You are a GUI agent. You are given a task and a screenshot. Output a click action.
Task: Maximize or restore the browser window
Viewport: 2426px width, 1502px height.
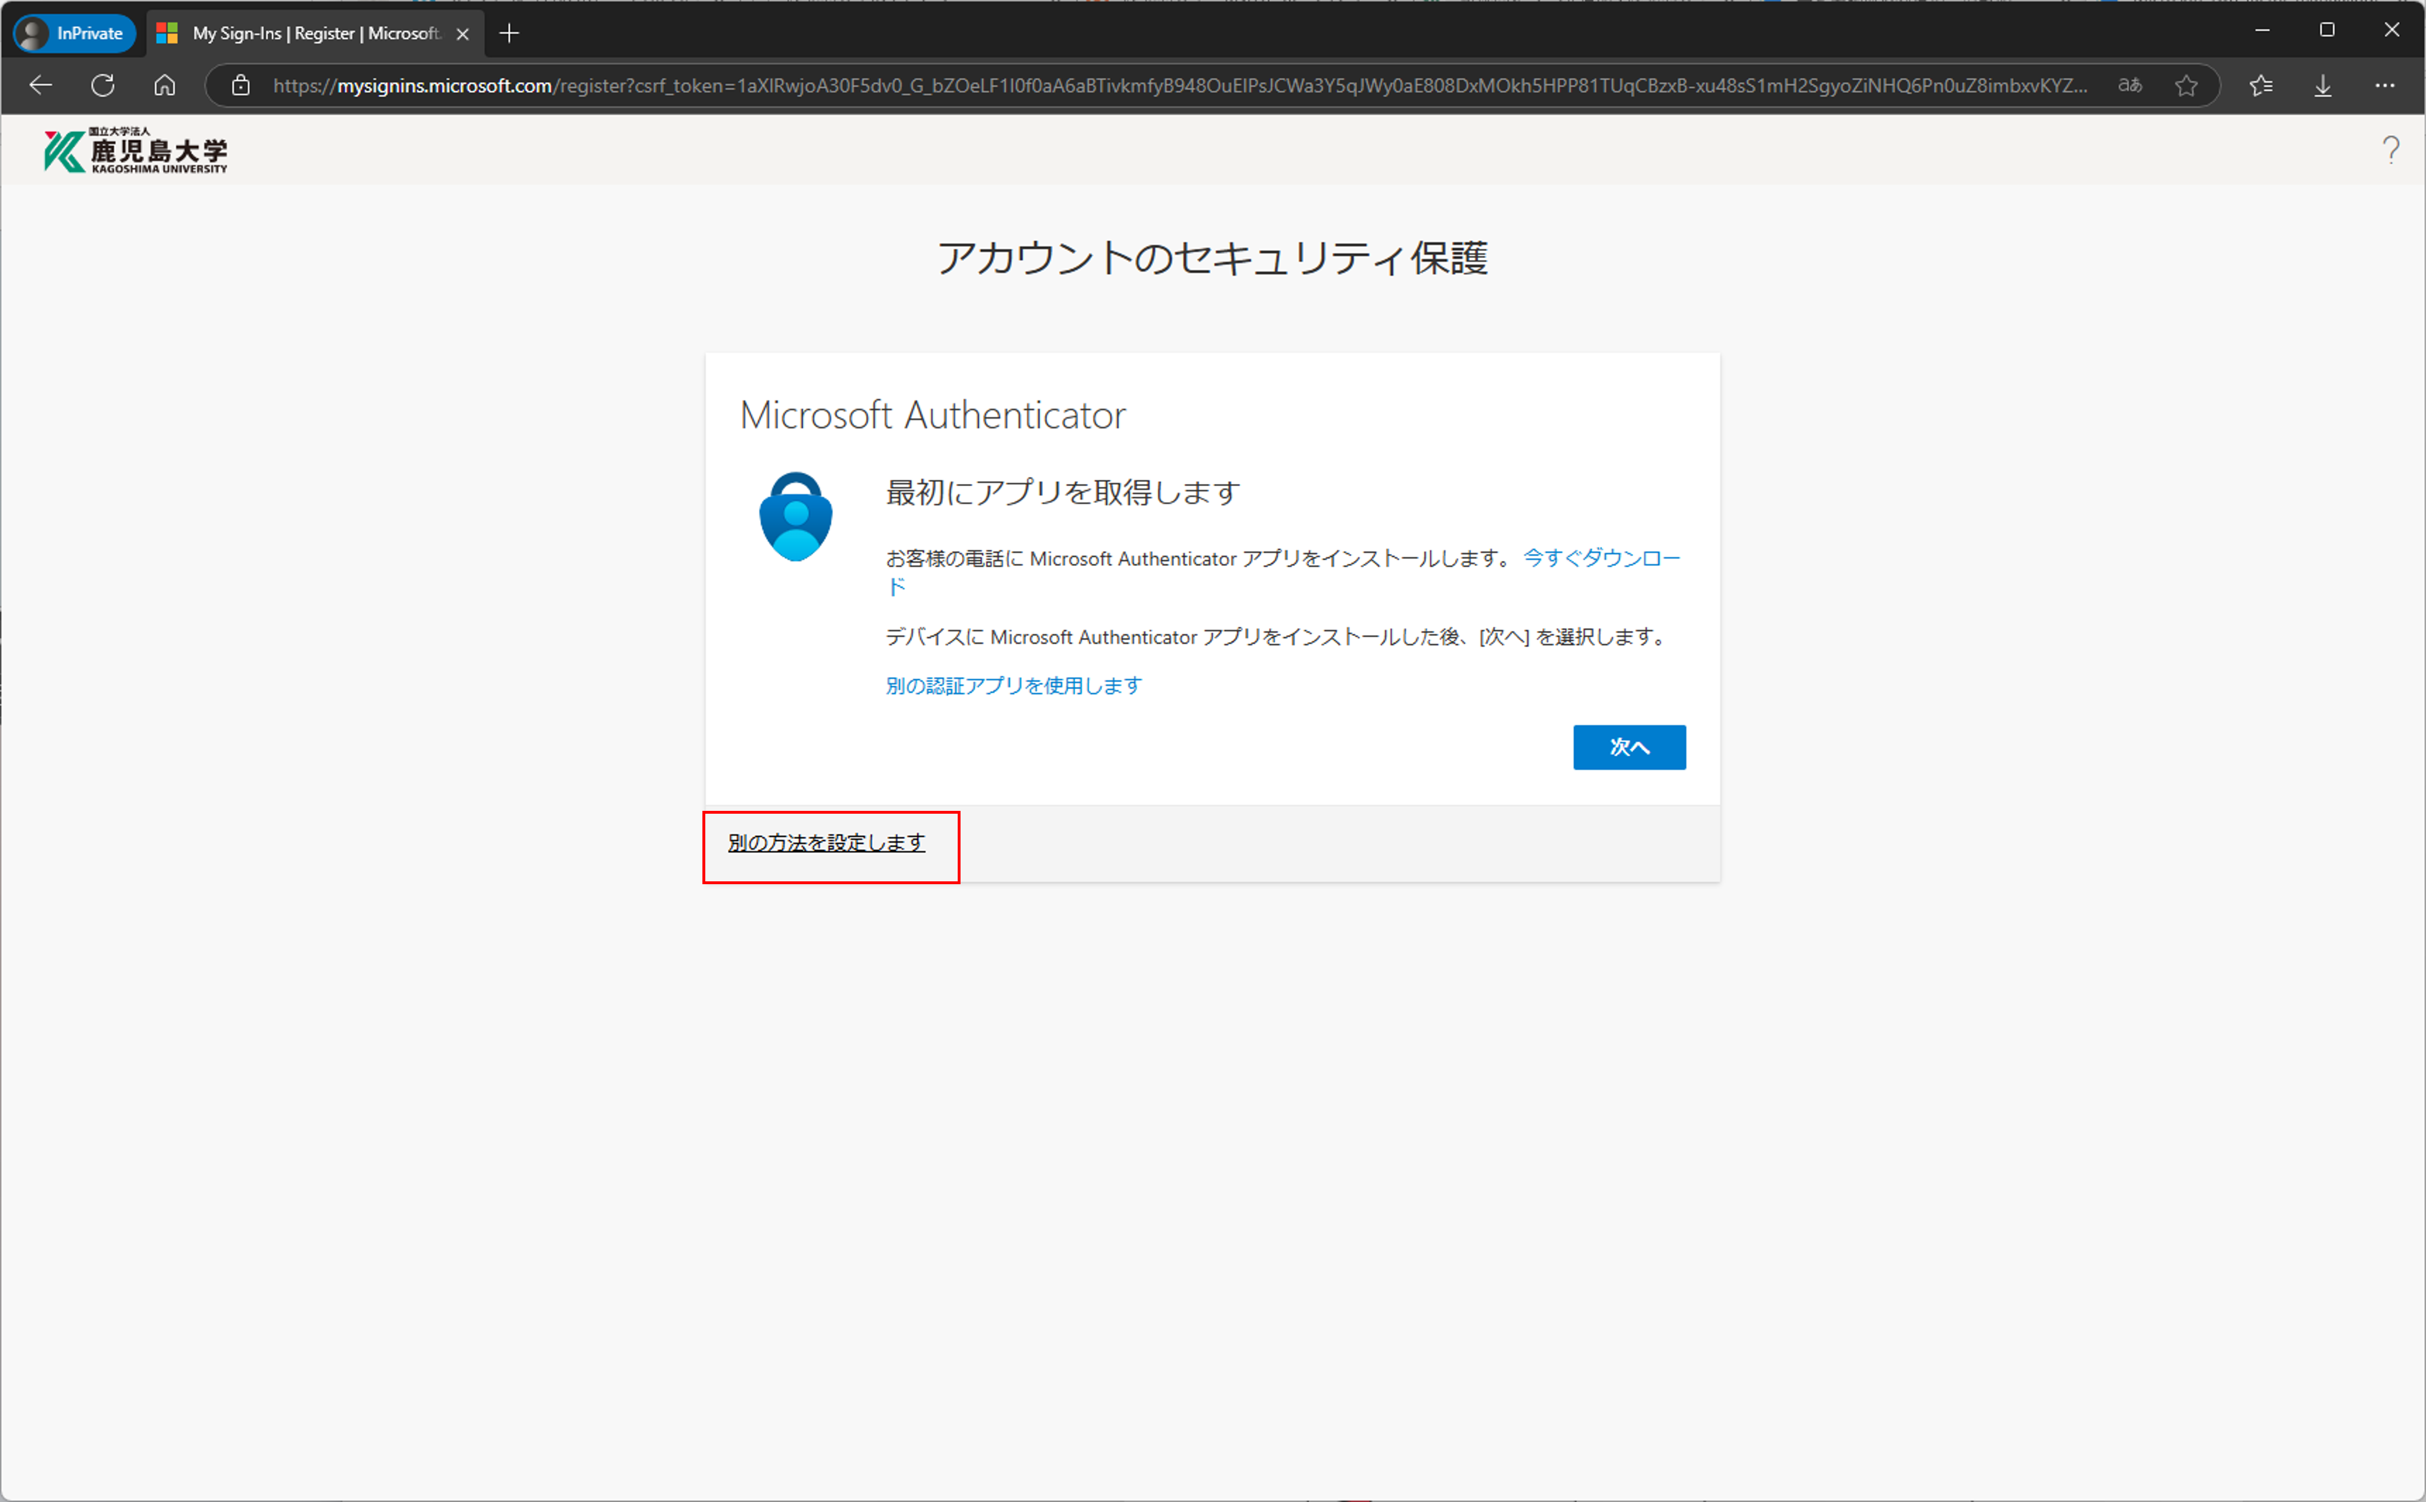(x=2326, y=30)
